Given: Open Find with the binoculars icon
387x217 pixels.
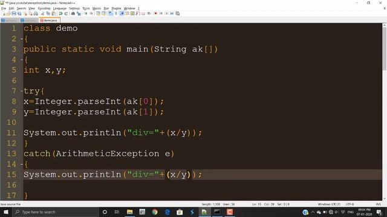Looking at the screenshot, I should click(73, 13).
